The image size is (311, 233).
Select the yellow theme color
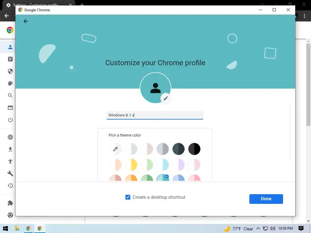point(131,165)
